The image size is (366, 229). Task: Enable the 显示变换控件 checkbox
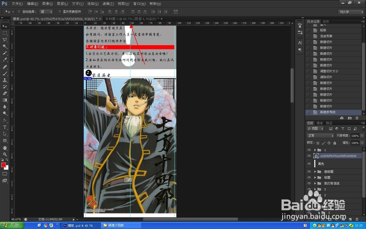[60, 11]
